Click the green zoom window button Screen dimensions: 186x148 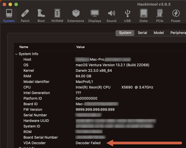tap(16, 4)
